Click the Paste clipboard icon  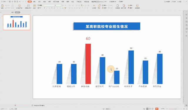click(x=3, y=6)
